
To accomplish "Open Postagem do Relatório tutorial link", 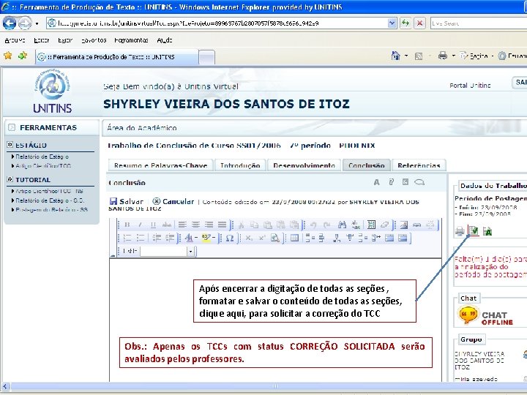I will (51, 210).
